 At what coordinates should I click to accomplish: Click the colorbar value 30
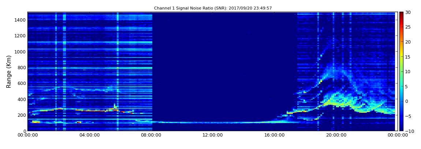(408, 12)
